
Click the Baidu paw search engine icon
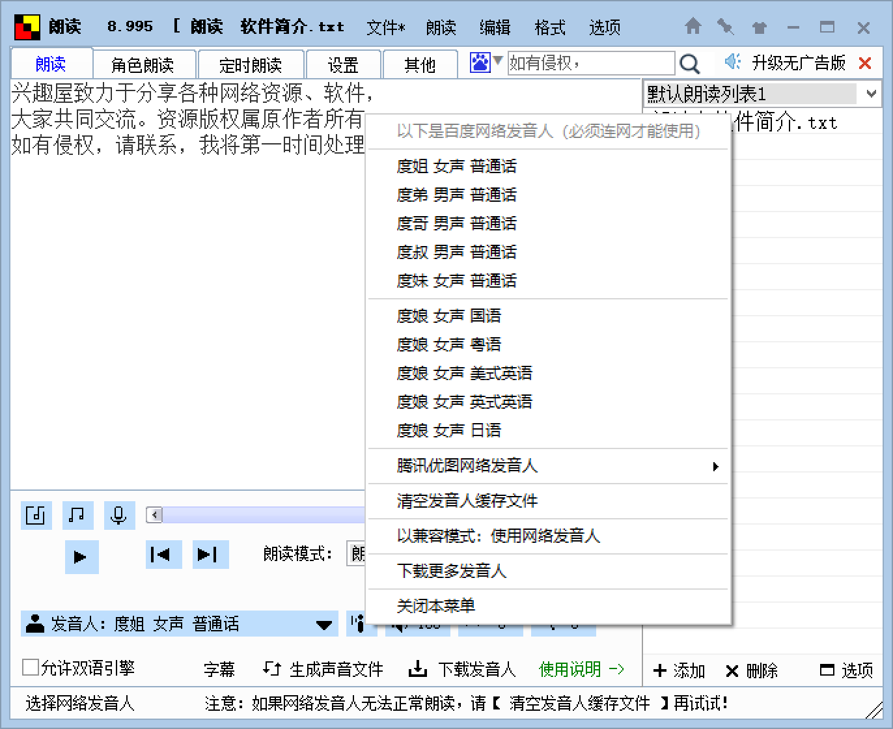click(x=480, y=62)
